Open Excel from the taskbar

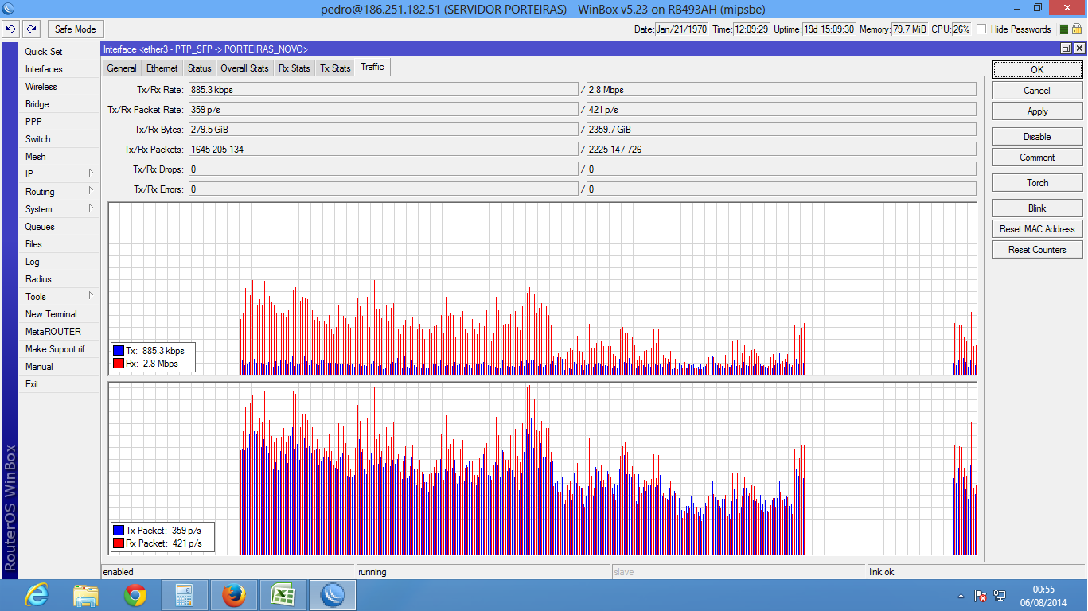(283, 595)
